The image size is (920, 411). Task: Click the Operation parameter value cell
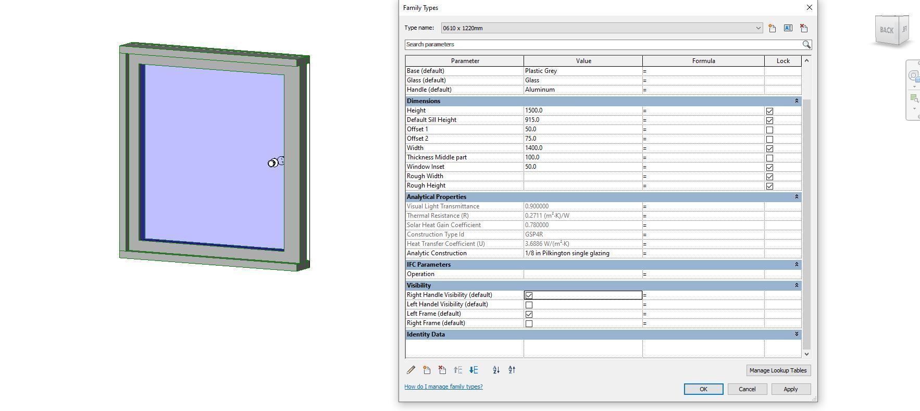tap(583, 274)
